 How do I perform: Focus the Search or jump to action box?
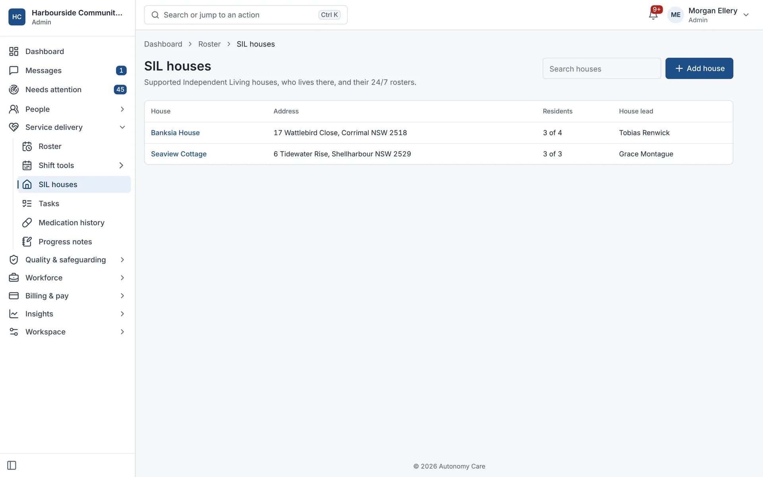click(246, 15)
